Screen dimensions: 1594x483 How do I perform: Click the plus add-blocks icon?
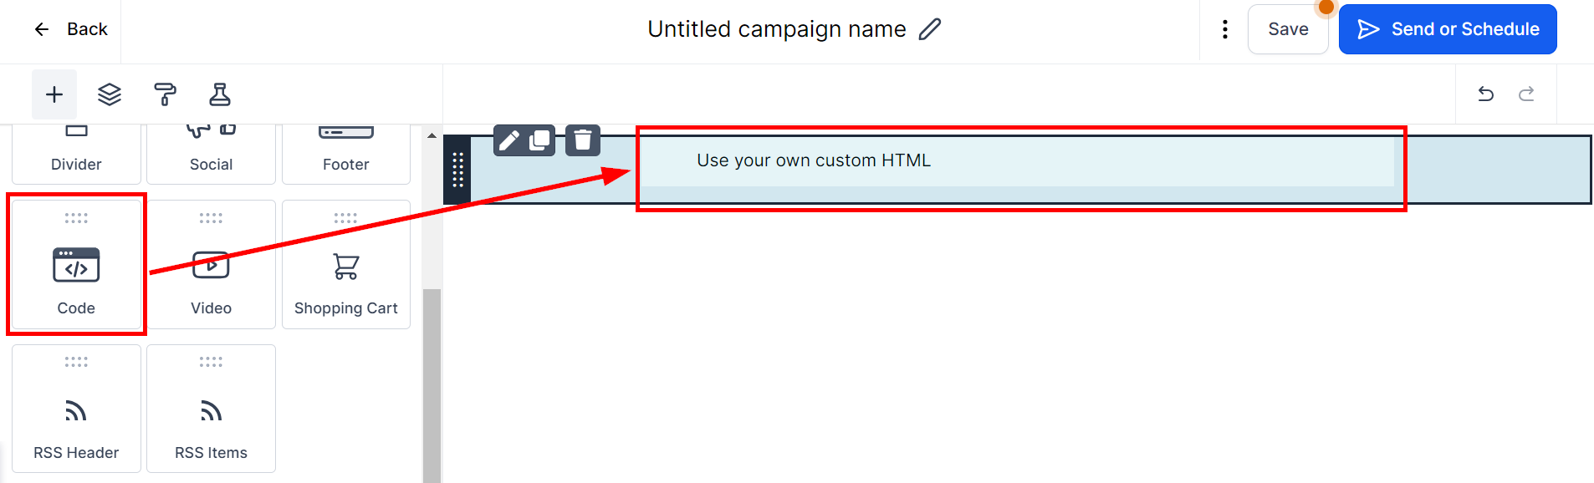coord(54,94)
